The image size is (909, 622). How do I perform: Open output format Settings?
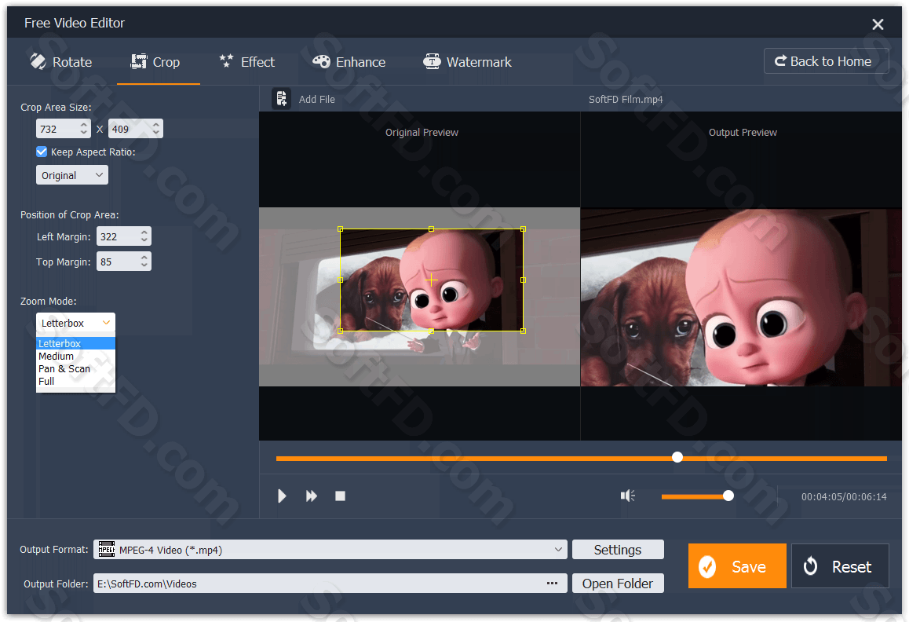tap(618, 550)
